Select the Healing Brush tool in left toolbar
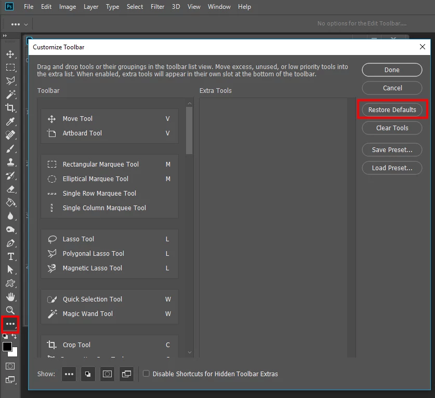The image size is (435, 398). [x=10, y=135]
